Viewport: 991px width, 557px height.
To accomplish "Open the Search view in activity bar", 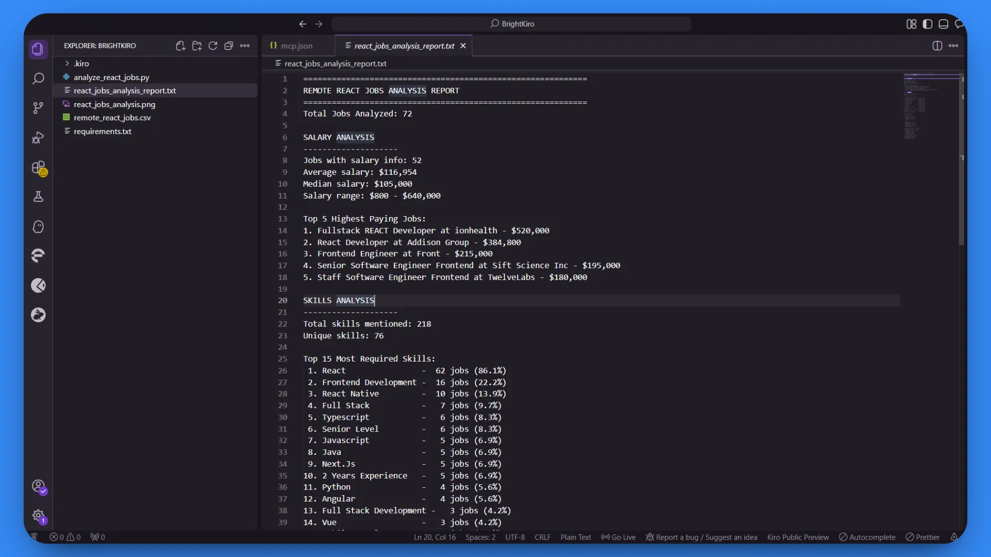I will pyautogui.click(x=38, y=79).
